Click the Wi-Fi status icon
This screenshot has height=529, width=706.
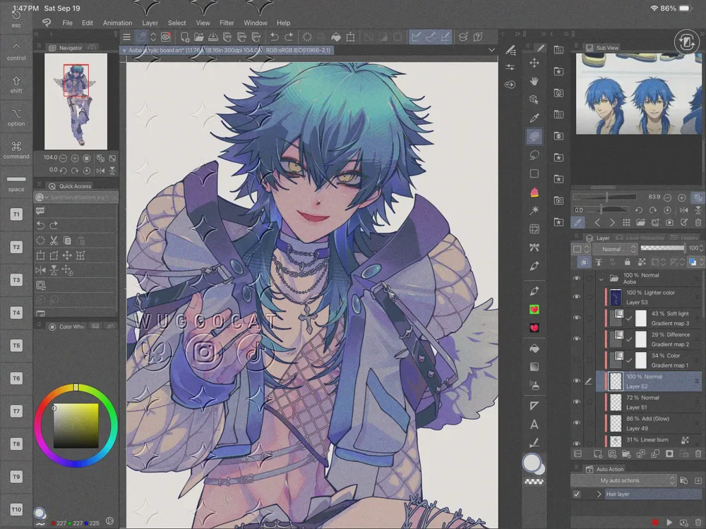[654, 8]
